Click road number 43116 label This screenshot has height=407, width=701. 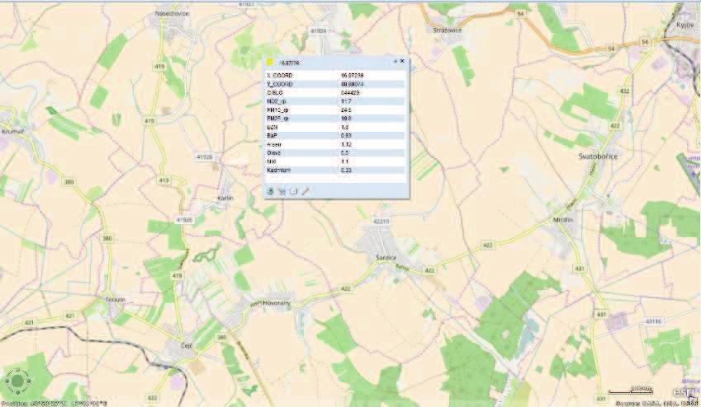[x=653, y=320]
